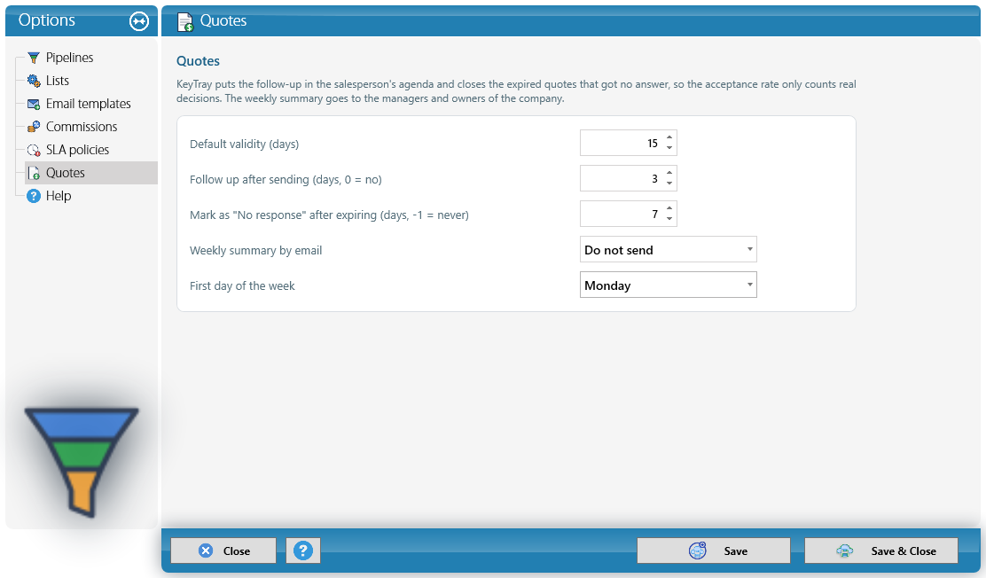
Task: Open the Lists options page
Action: [x=58, y=81]
